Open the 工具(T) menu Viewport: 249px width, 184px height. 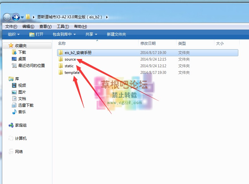tap(63, 27)
